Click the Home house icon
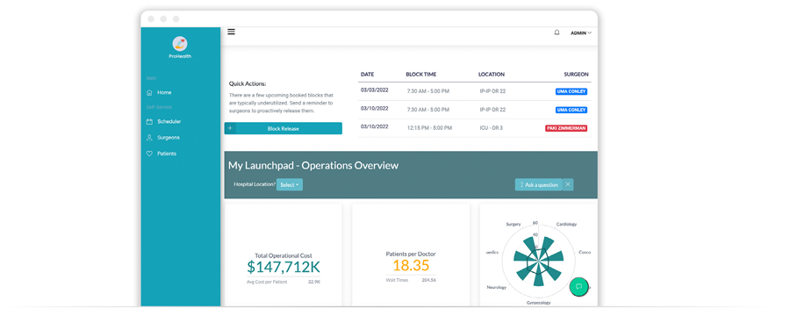The width and height of the screenshot is (790, 323). (149, 93)
